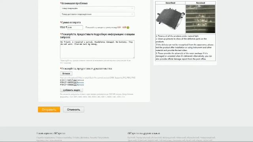This screenshot has width=253, height=142.
Task: Click the 'Сумма возврата' field label
Action: coord(70,22)
